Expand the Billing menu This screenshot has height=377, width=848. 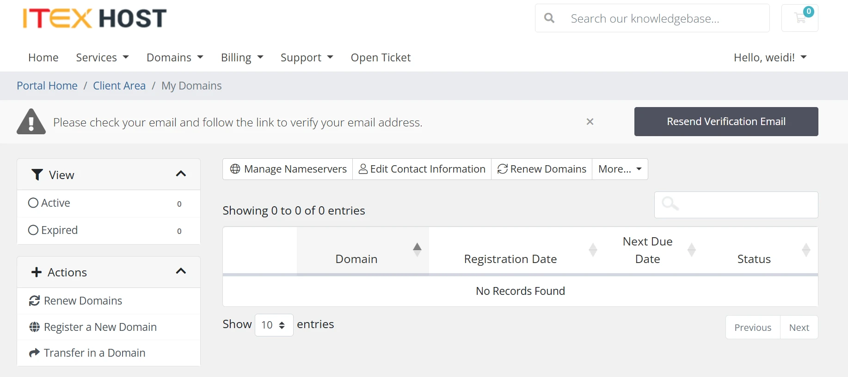[242, 58]
